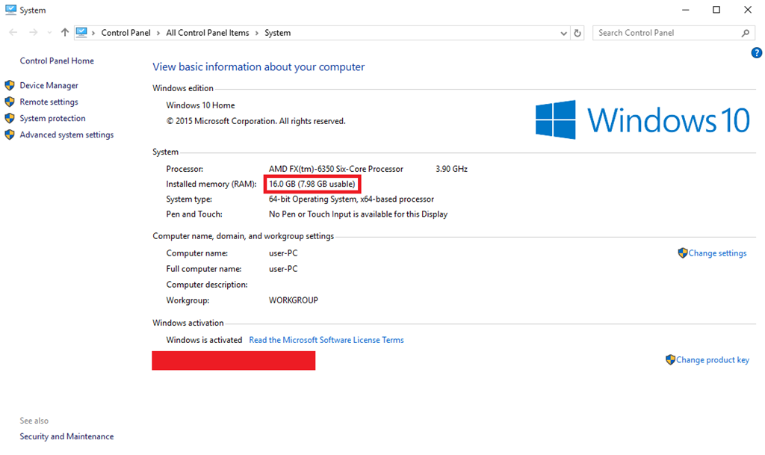
Task: Click the Forward navigation arrow
Action: (33, 33)
